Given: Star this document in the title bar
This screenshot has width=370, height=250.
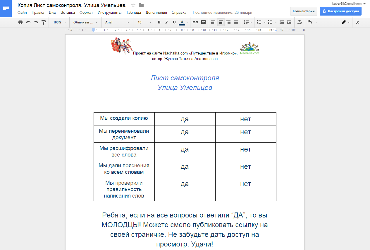Looking at the screenshot, I should coord(133,5).
